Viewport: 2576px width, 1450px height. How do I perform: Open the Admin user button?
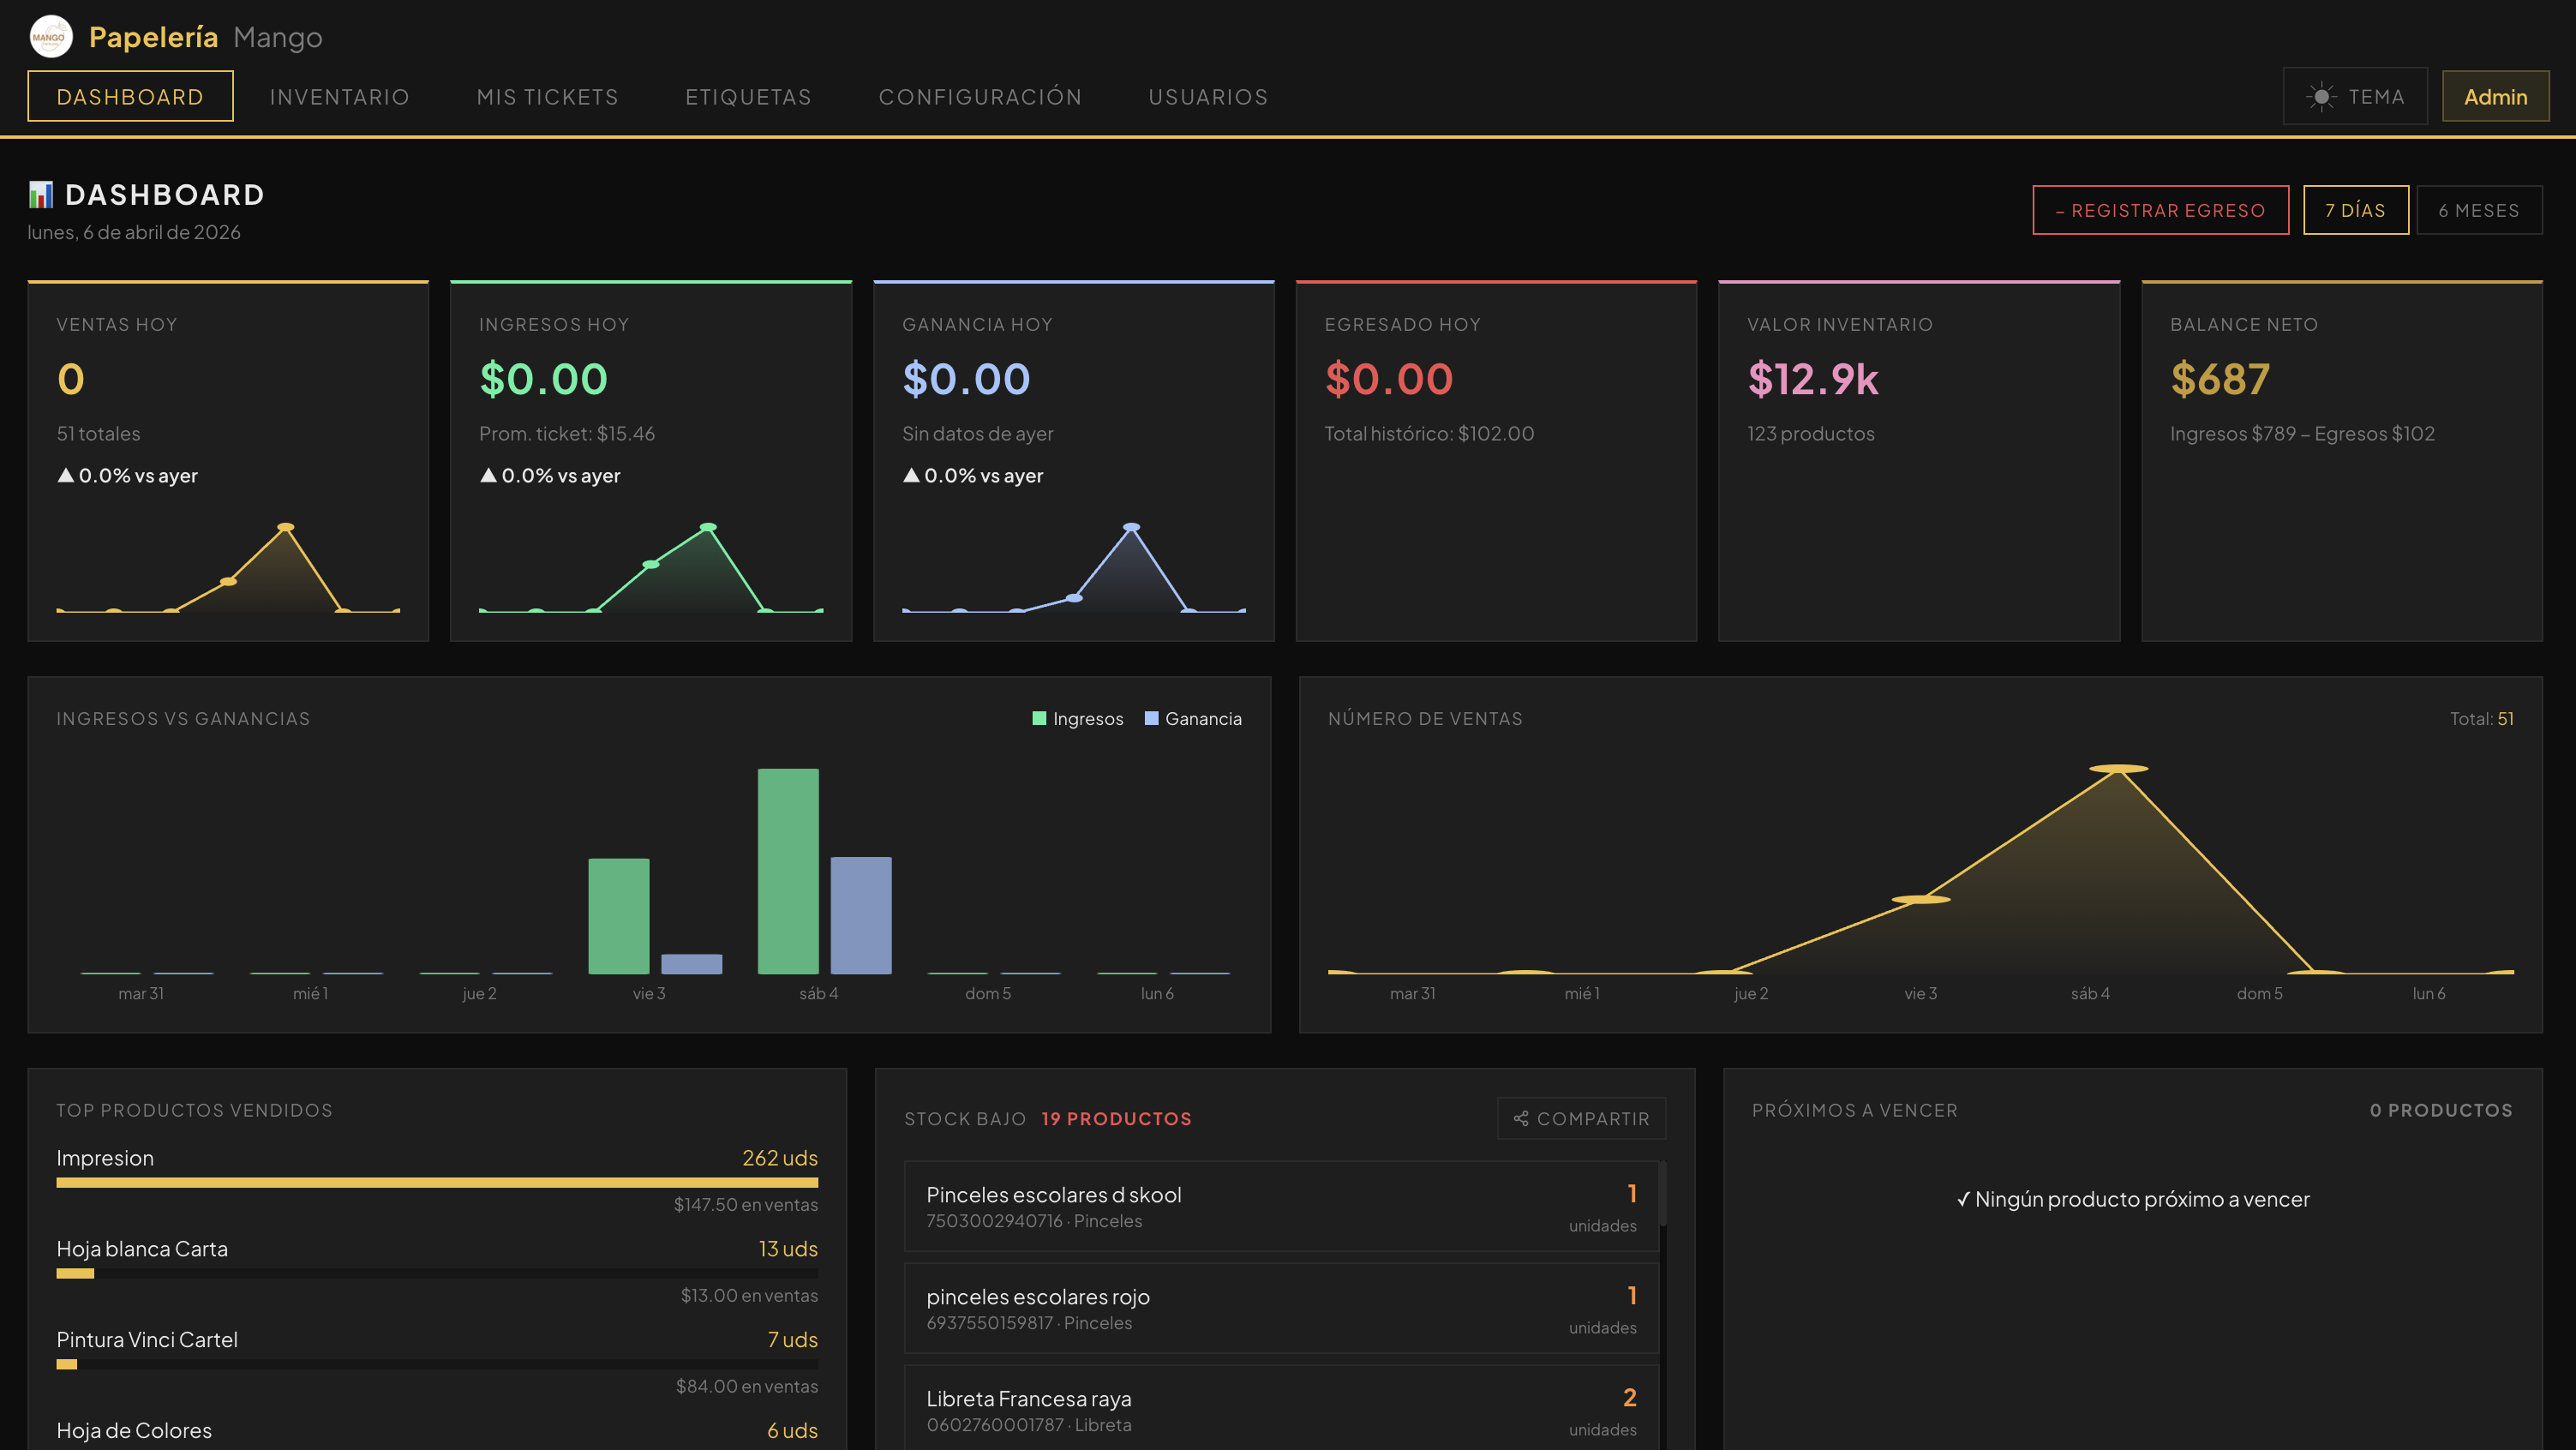[2495, 96]
